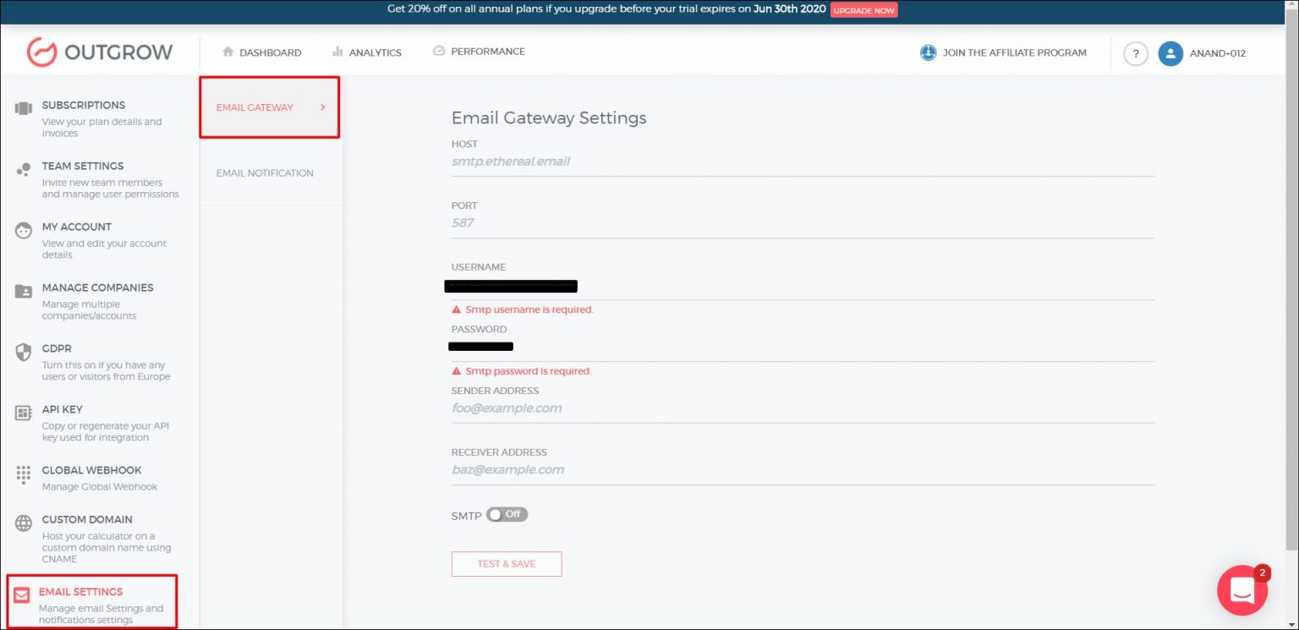The width and height of the screenshot is (1299, 630).
Task: Click the Global Webhook dots icon
Action: pos(24,474)
